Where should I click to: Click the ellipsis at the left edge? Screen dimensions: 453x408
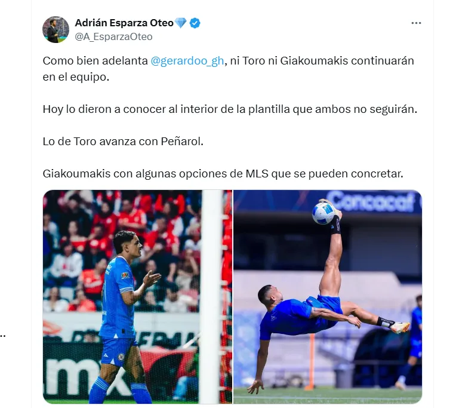(x=2, y=336)
